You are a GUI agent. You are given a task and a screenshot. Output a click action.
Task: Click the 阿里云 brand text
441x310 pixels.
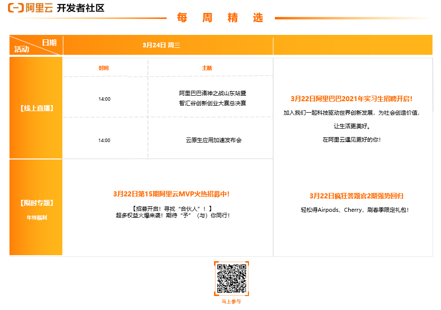click(x=39, y=8)
